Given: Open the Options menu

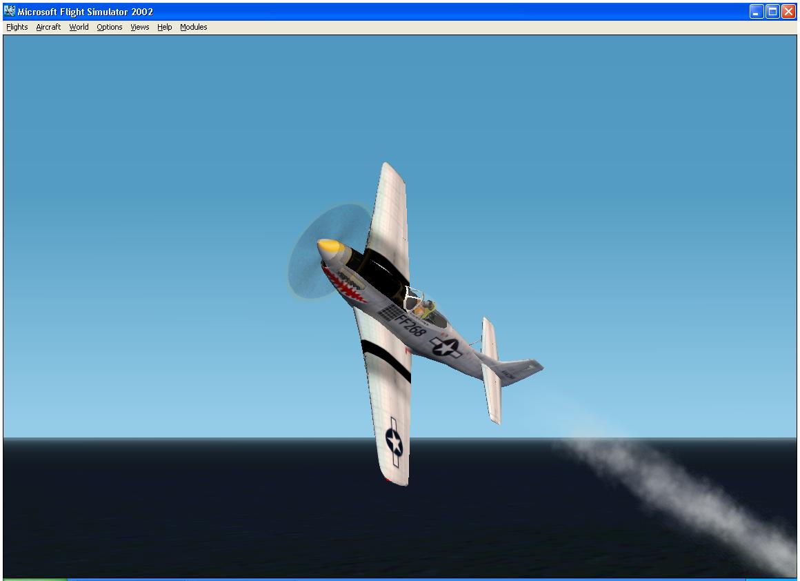Looking at the screenshot, I should coord(110,27).
